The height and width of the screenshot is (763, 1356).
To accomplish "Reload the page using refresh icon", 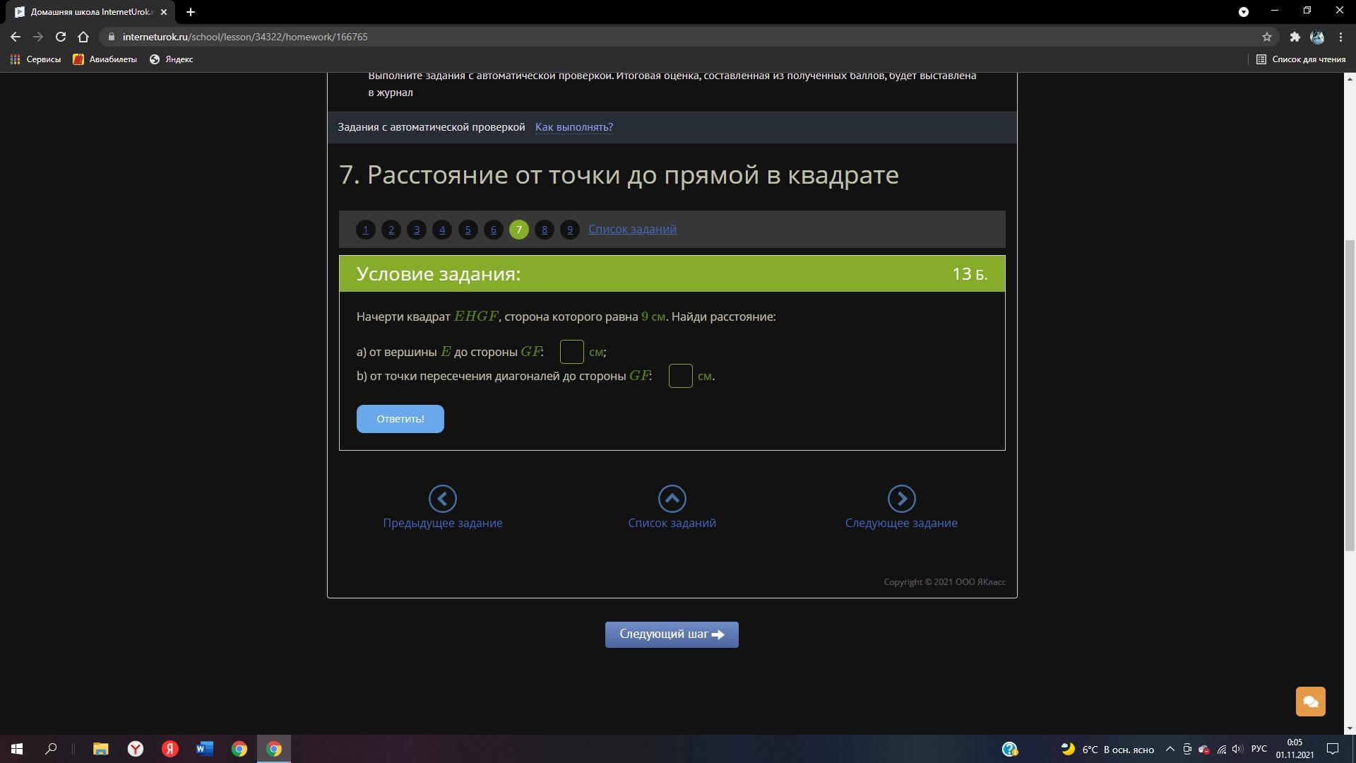I will tap(61, 37).
